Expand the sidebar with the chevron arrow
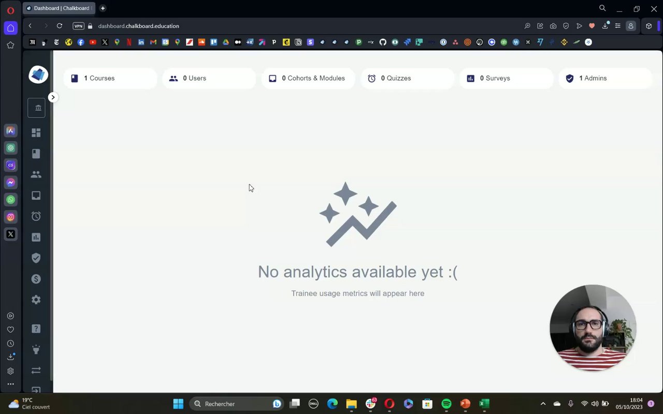663x414 pixels. coord(53,97)
